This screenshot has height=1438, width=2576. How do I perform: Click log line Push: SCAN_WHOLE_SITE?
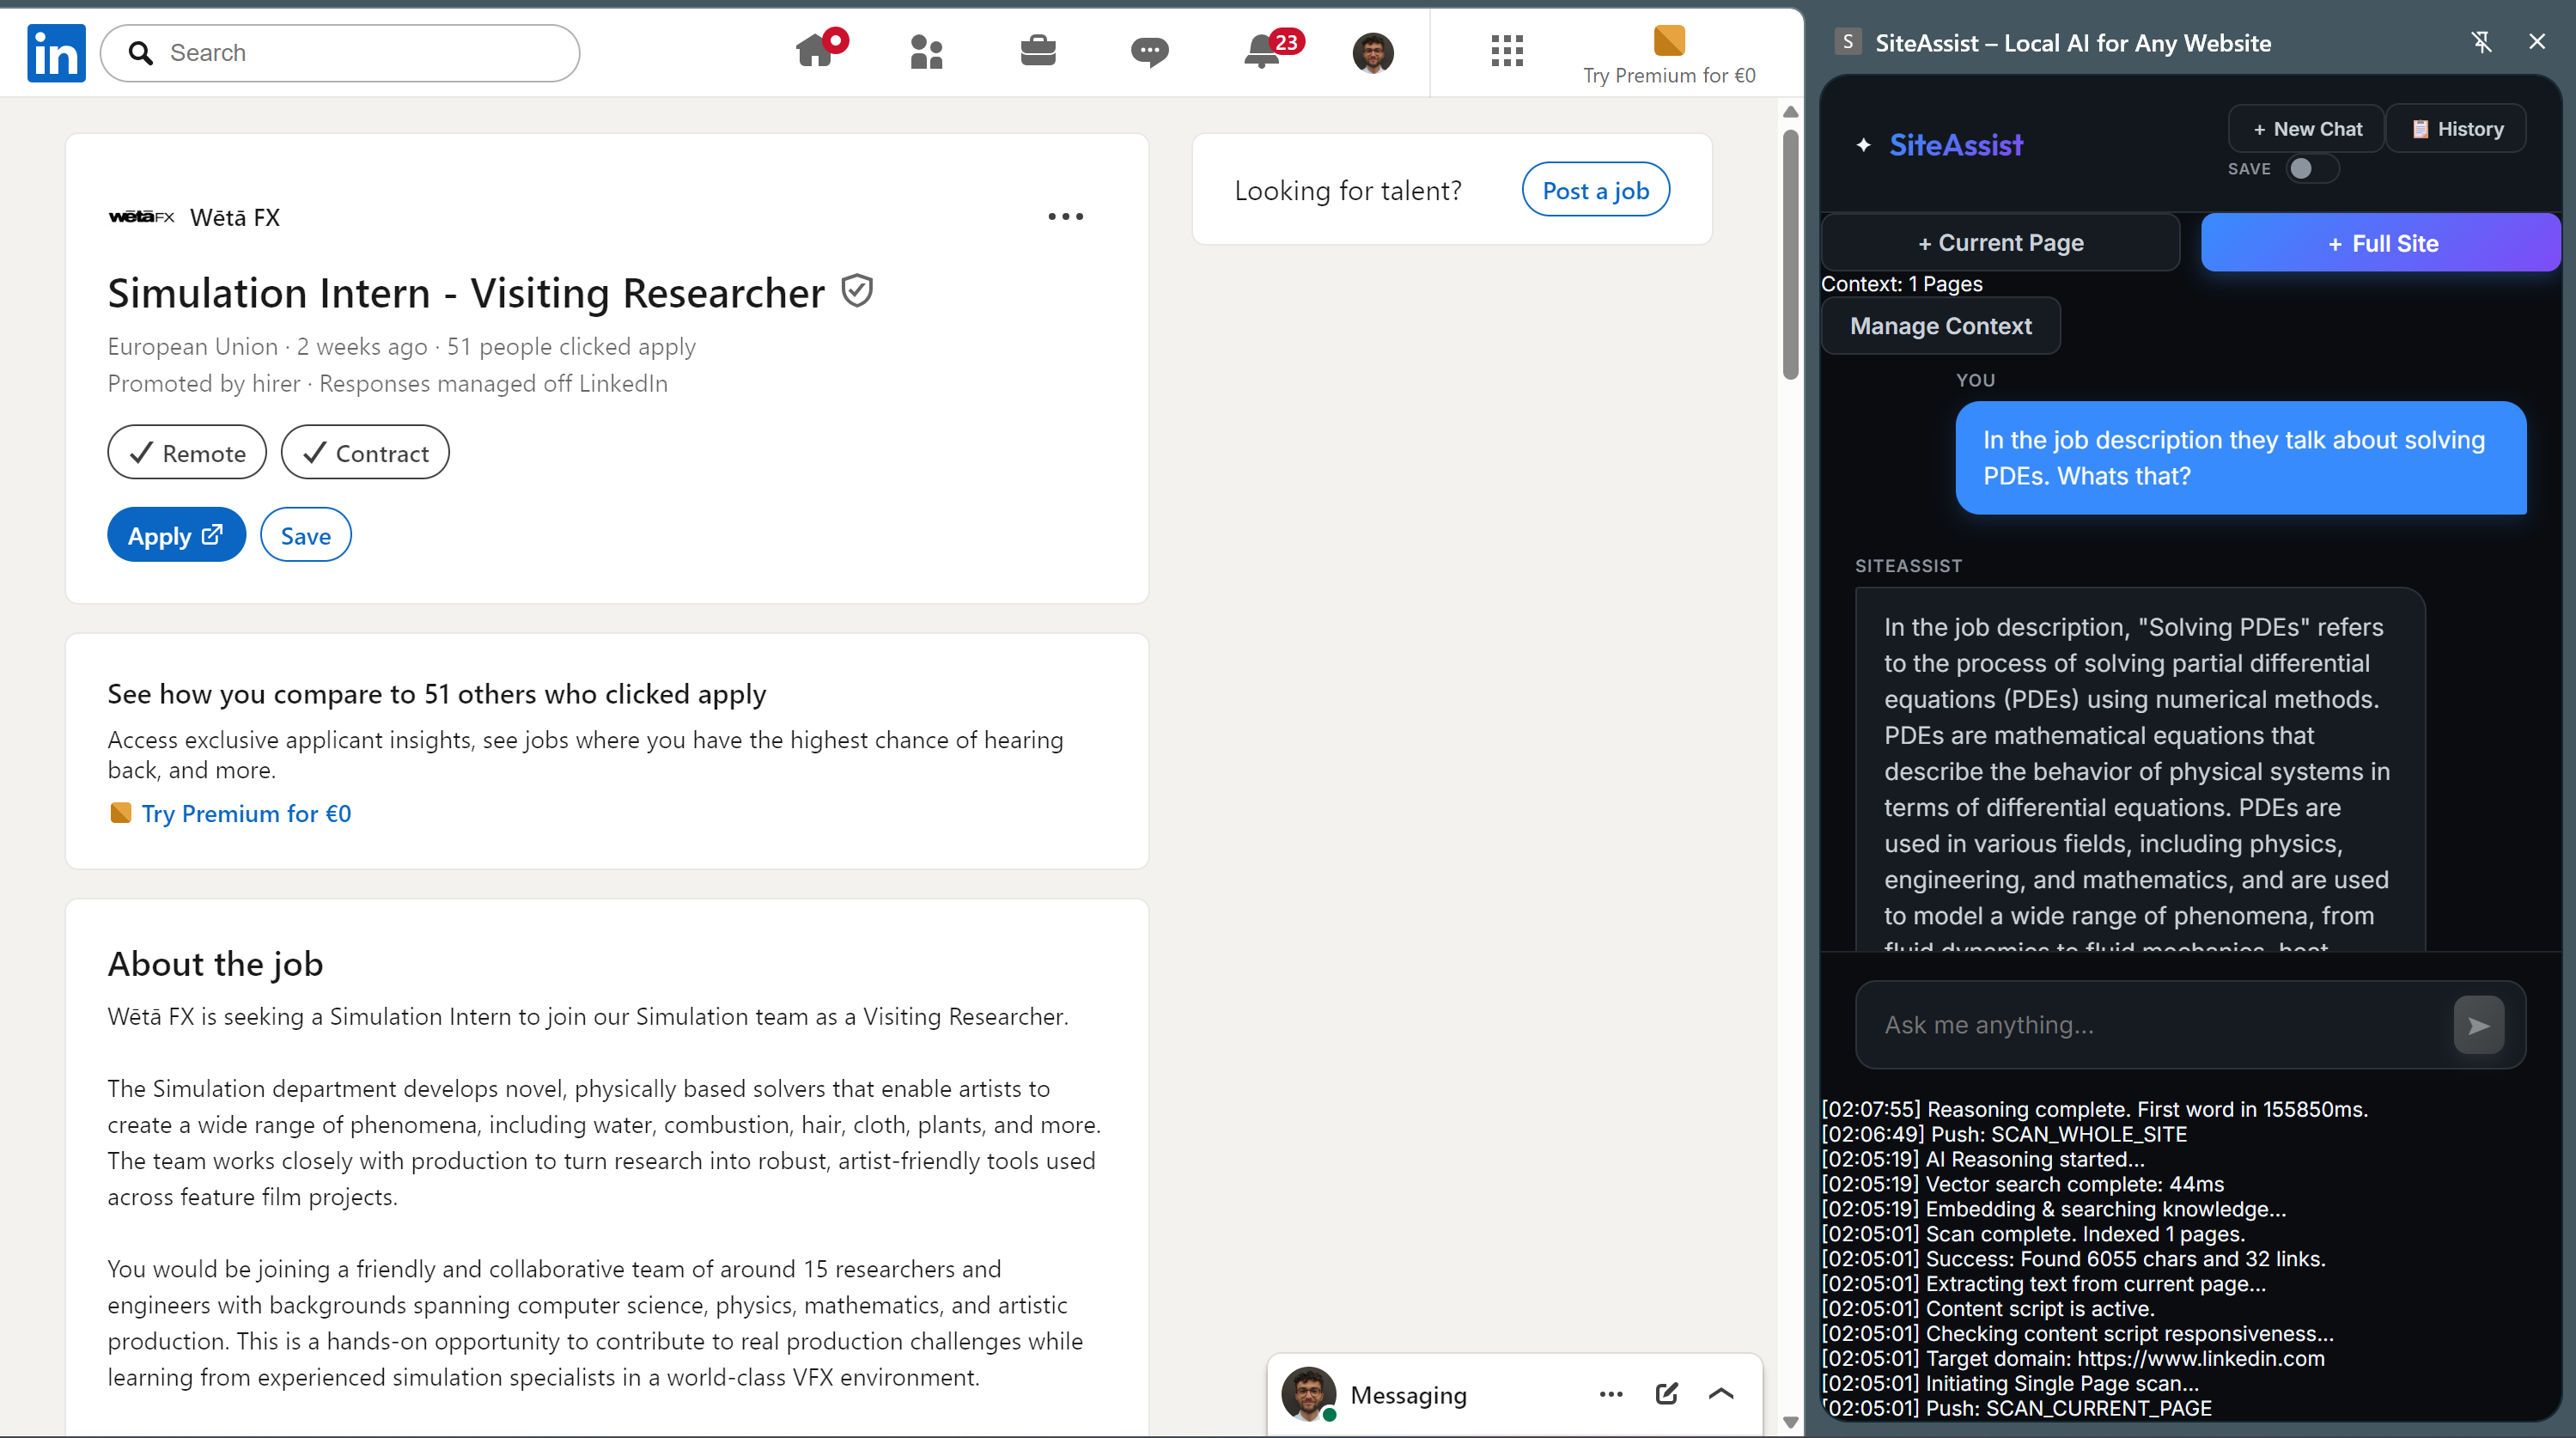point(2004,1134)
